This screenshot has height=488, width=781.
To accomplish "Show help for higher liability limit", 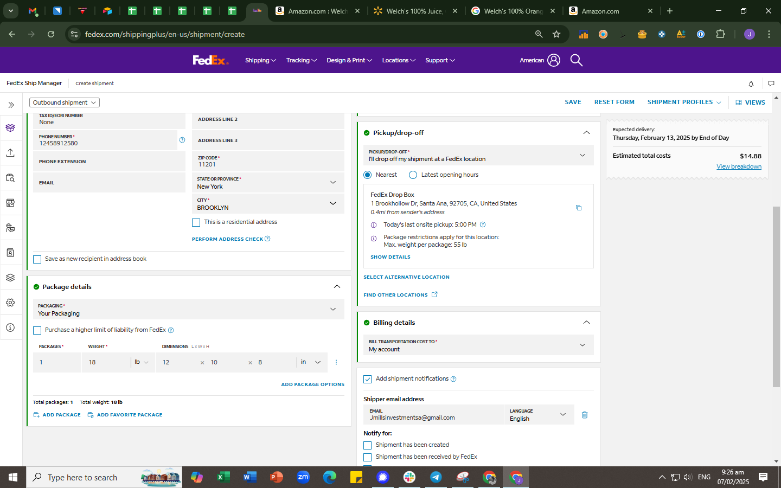I will (x=171, y=330).
